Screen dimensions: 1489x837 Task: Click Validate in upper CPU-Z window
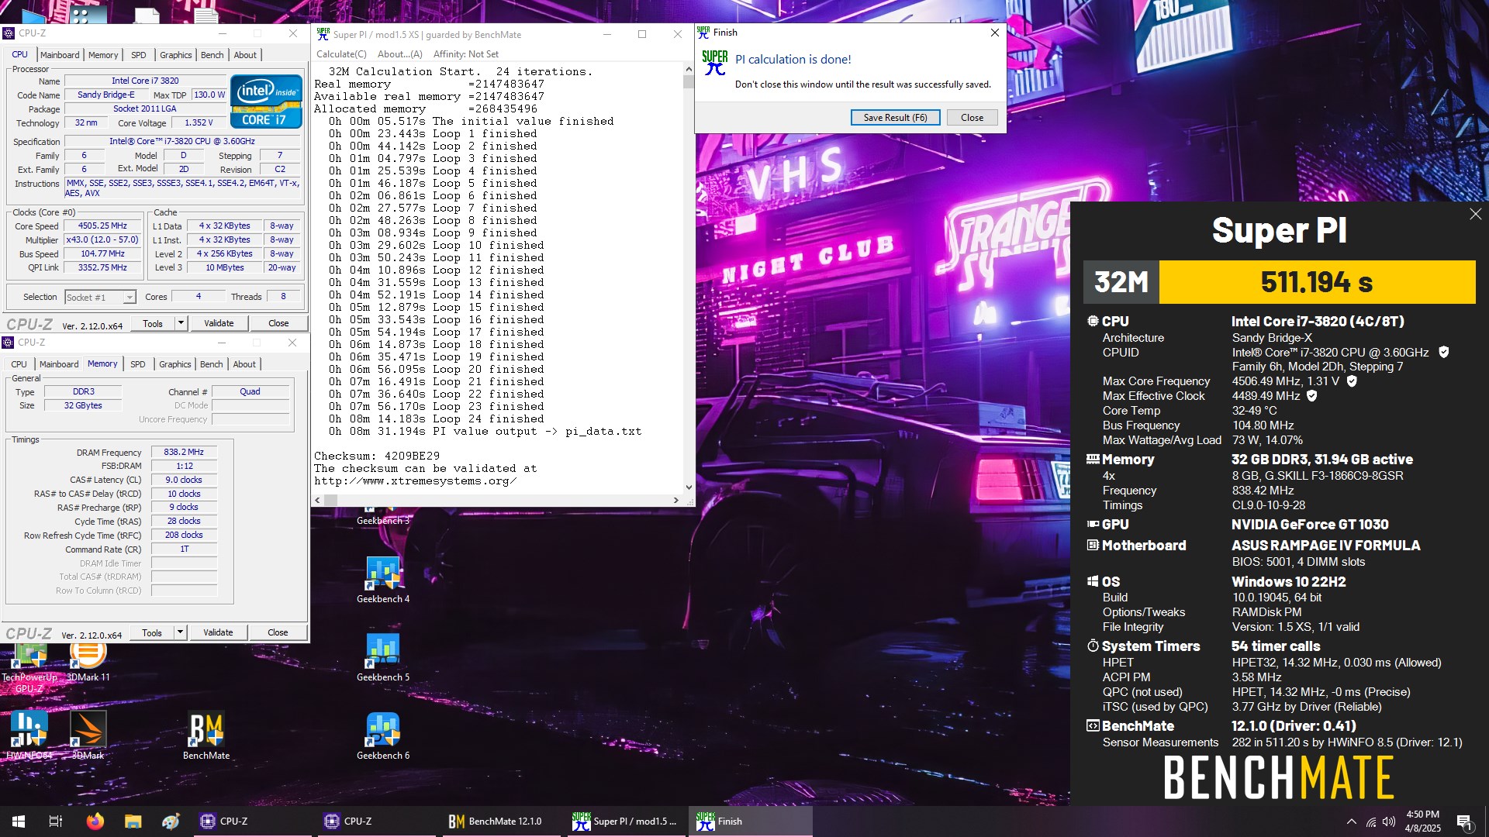click(x=219, y=323)
